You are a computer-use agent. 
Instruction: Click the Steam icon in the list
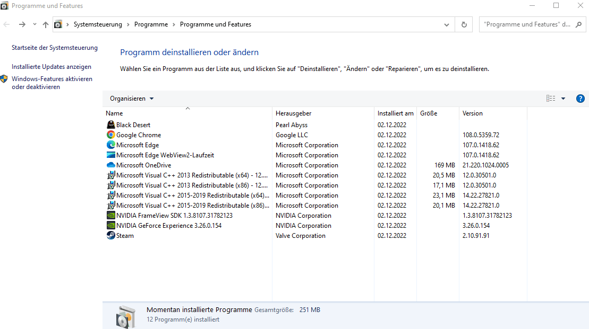(111, 236)
